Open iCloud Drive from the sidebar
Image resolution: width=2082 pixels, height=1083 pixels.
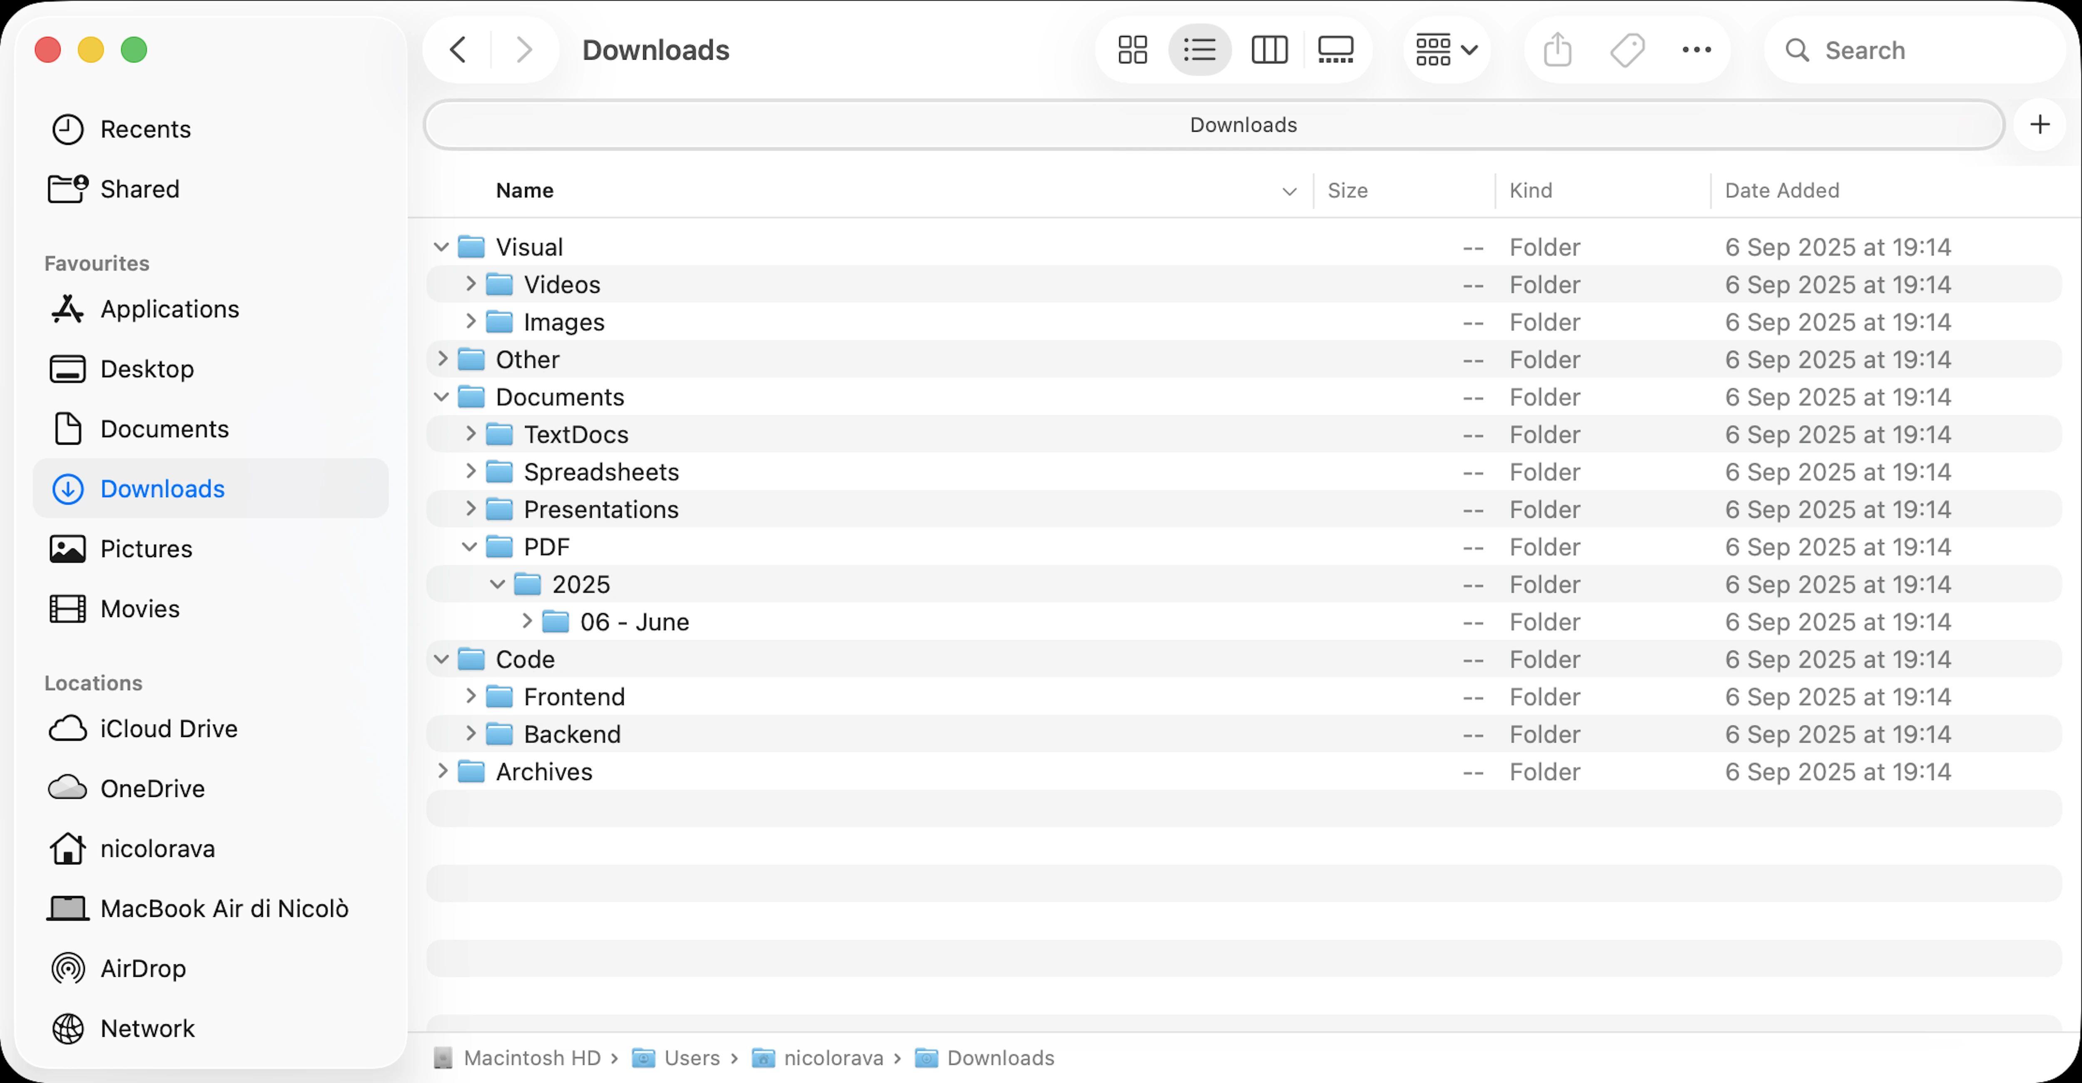tap(169, 728)
